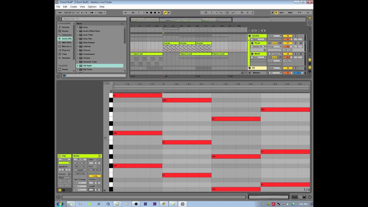Open PLad Device On automation chooser

pyautogui.click(x=258, y=47)
